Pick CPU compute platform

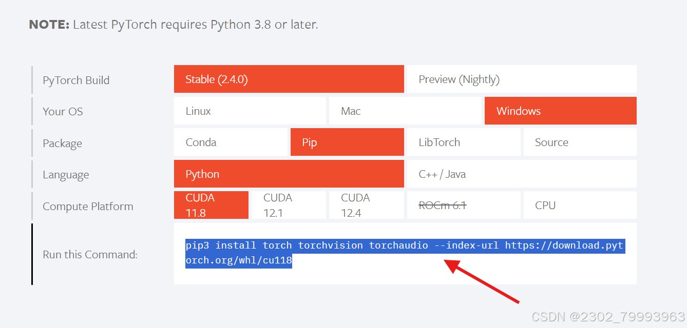[x=580, y=205]
